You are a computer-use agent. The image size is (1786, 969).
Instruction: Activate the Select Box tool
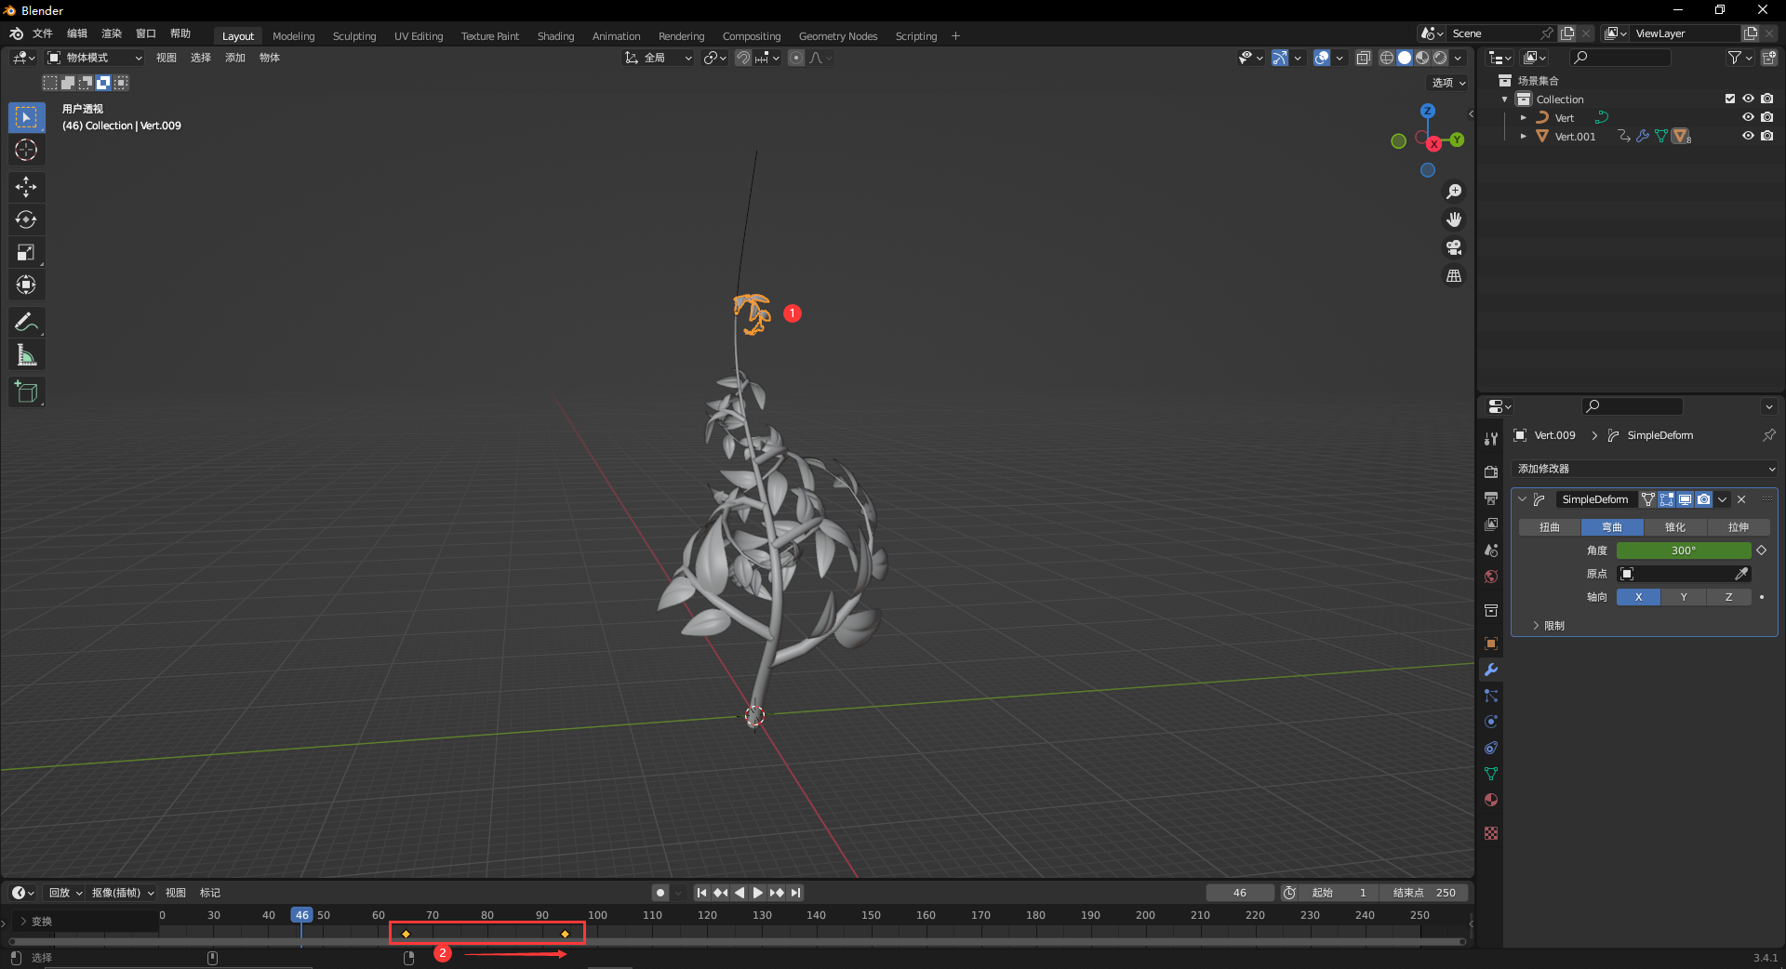click(x=26, y=117)
